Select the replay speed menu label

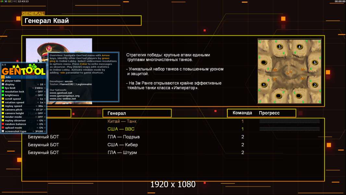(13, 106)
